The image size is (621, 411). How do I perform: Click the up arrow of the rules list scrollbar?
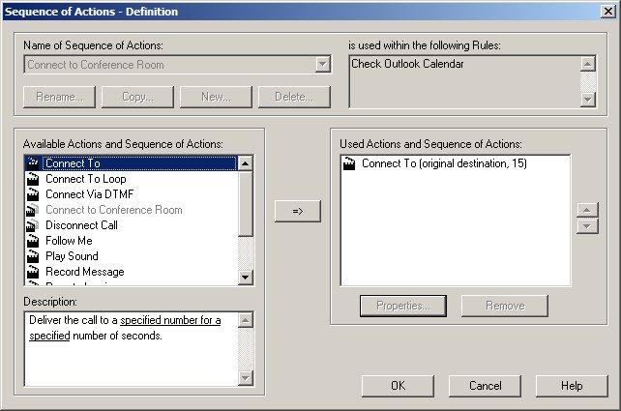(x=588, y=64)
